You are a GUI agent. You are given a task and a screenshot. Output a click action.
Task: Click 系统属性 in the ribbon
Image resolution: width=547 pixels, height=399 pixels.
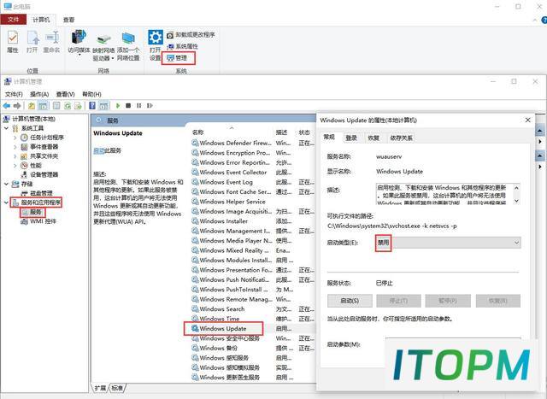point(182,46)
